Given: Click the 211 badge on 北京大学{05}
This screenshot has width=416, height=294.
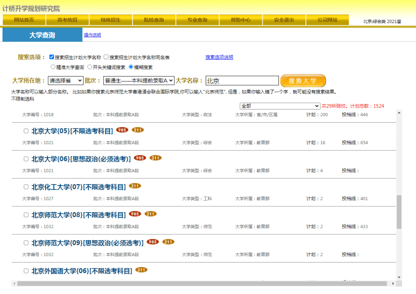Looking at the screenshot, I should pyautogui.click(x=138, y=130).
